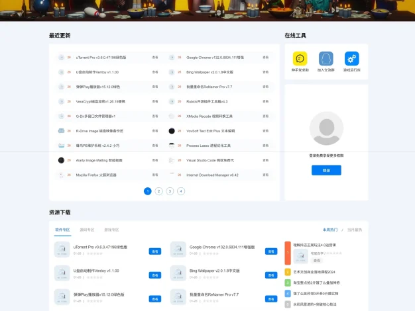Click 查看 button for 弹弹Play card

155,299
